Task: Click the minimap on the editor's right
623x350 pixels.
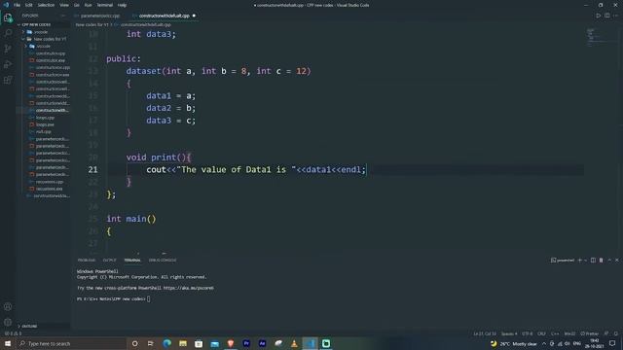Action: pyautogui.click(x=602, y=37)
